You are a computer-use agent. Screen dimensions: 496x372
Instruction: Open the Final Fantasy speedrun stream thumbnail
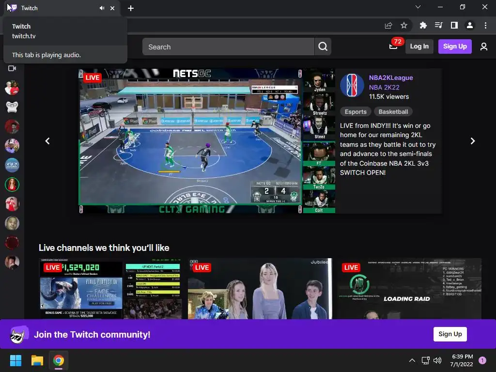pyautogui.click(x=111, y=289)
